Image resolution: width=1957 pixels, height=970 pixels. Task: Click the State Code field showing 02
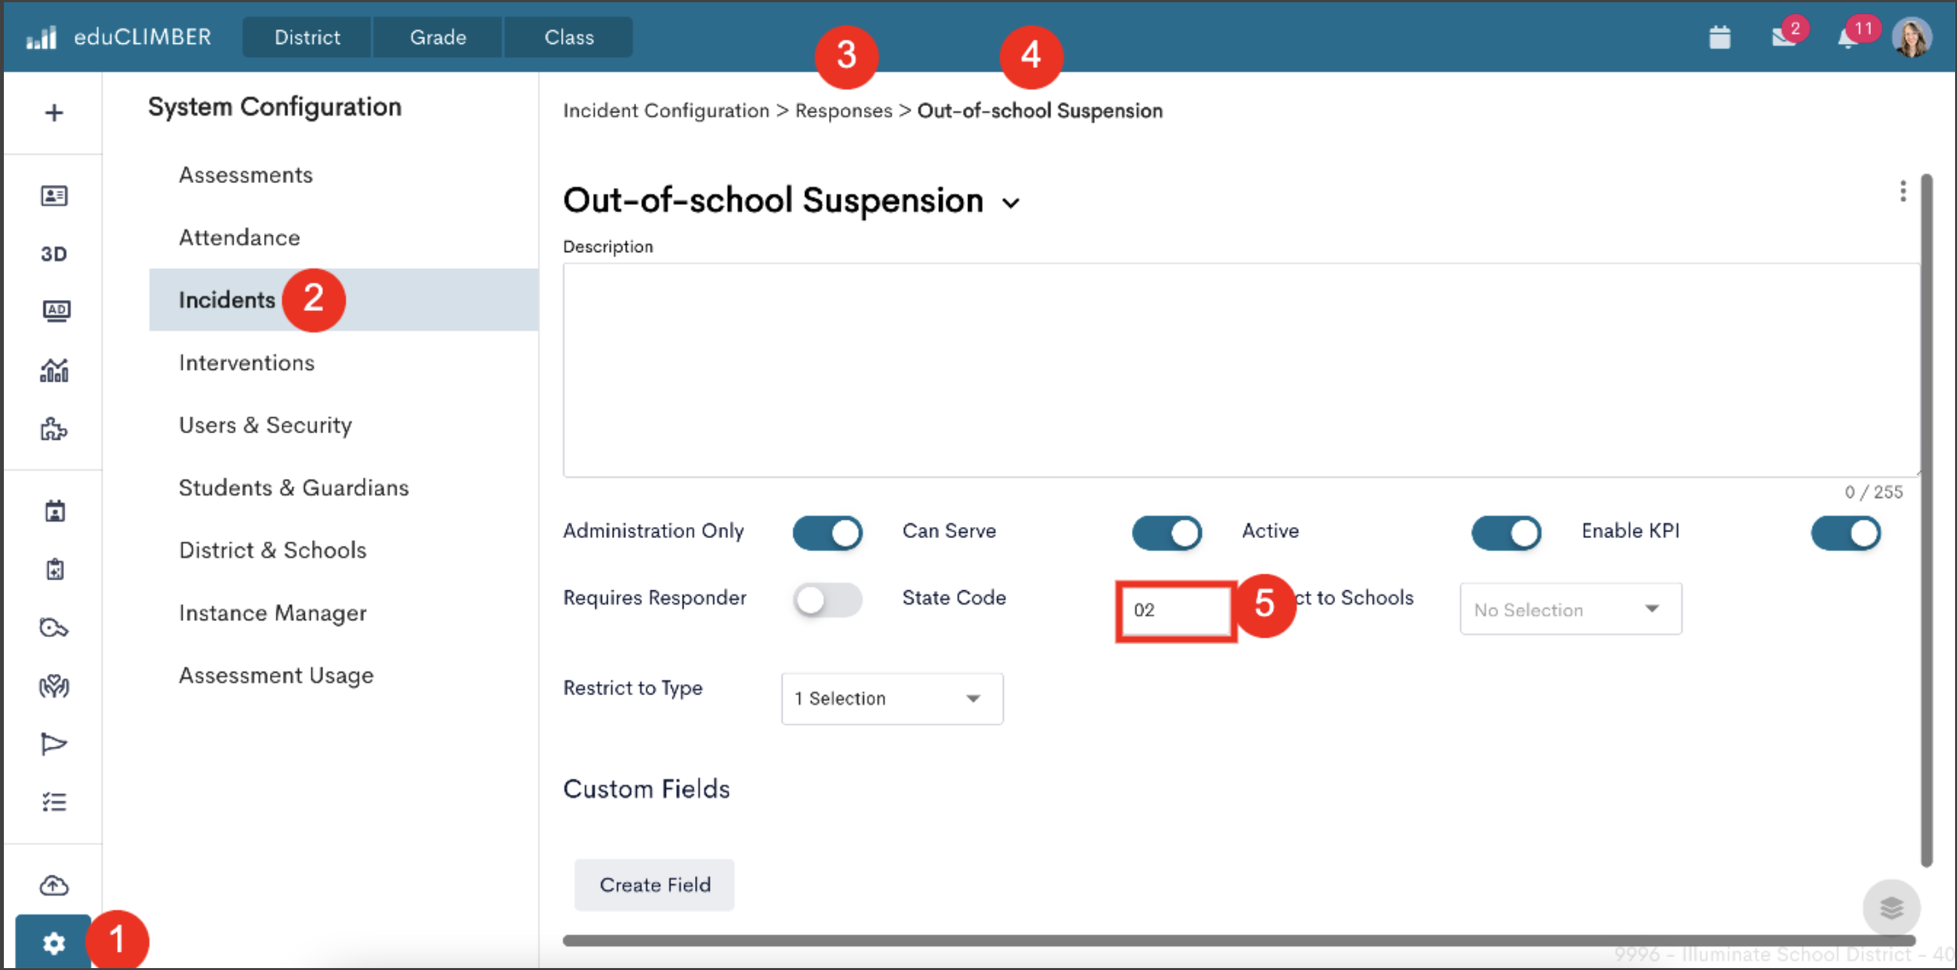[1175, 611]
